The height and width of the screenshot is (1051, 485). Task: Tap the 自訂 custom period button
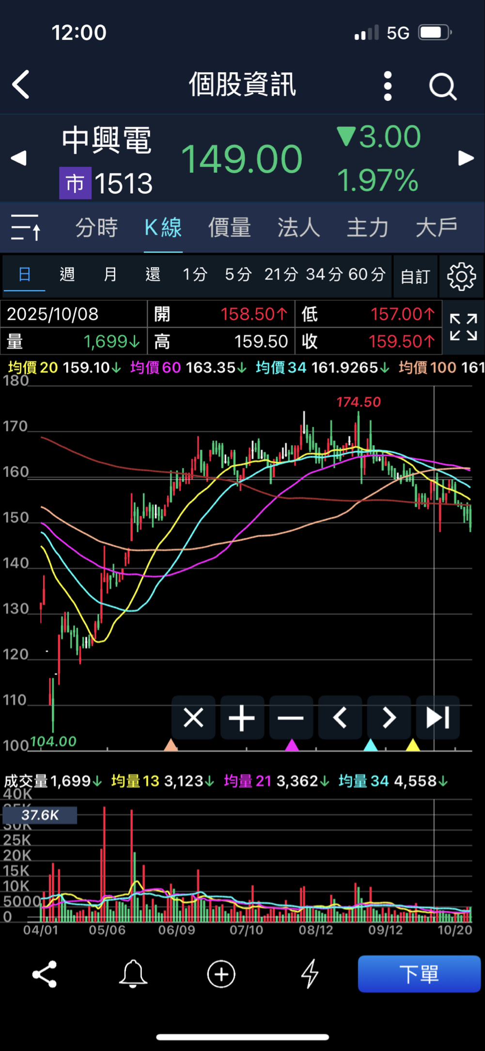point(415,277)
